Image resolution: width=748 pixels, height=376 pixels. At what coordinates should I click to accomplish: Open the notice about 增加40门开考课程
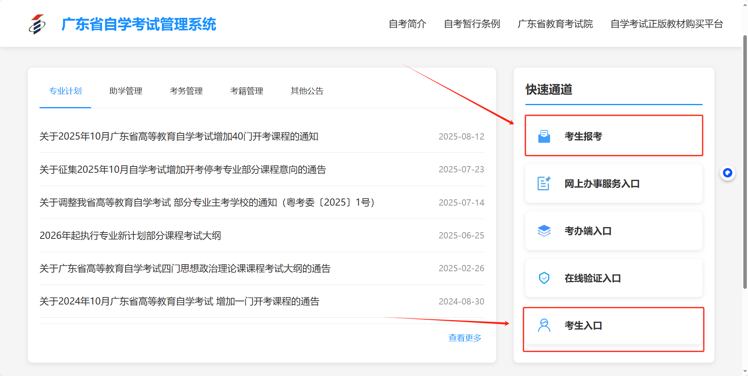pyautogui.click(x=179, y=136)
